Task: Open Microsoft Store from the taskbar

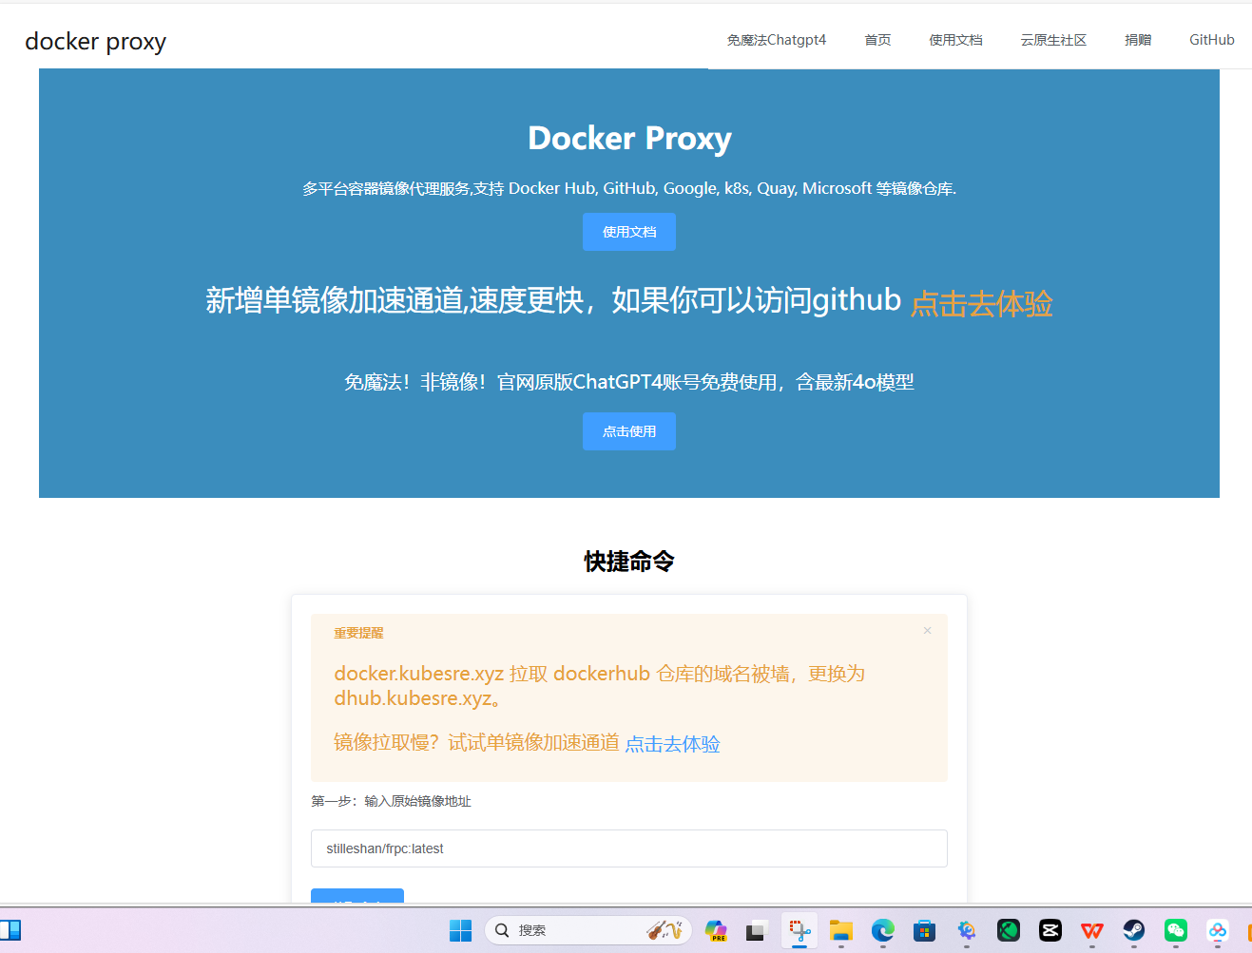Action: [x=925, y=930]
